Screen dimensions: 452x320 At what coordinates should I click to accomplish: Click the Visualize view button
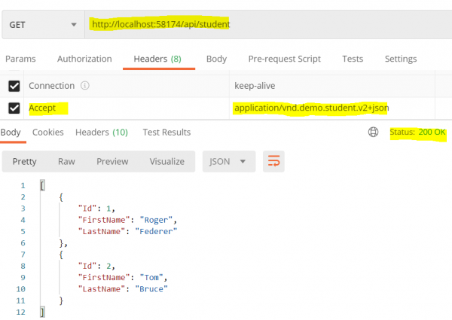click(x=166, y=161)
